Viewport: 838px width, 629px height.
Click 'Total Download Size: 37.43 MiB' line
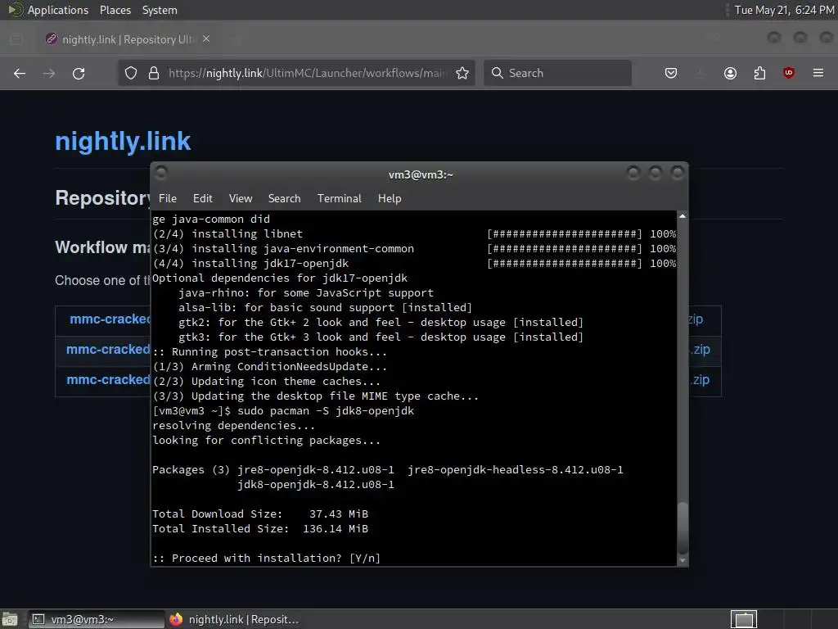tap(260, 514)
